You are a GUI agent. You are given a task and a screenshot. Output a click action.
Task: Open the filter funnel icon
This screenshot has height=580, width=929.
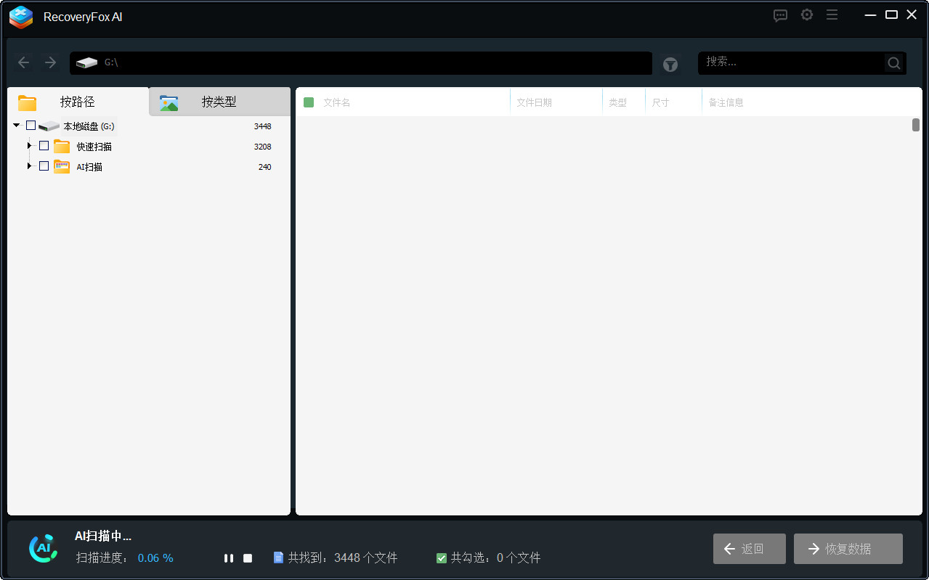click(670, 64)
